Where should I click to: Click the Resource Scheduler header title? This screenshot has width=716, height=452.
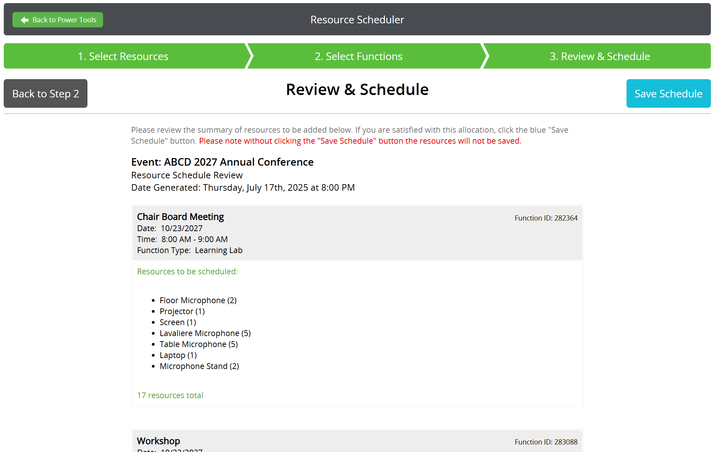click(x=357, y=20)
